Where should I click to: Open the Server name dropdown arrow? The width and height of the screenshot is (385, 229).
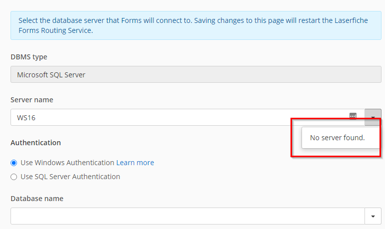coord(373,117)
